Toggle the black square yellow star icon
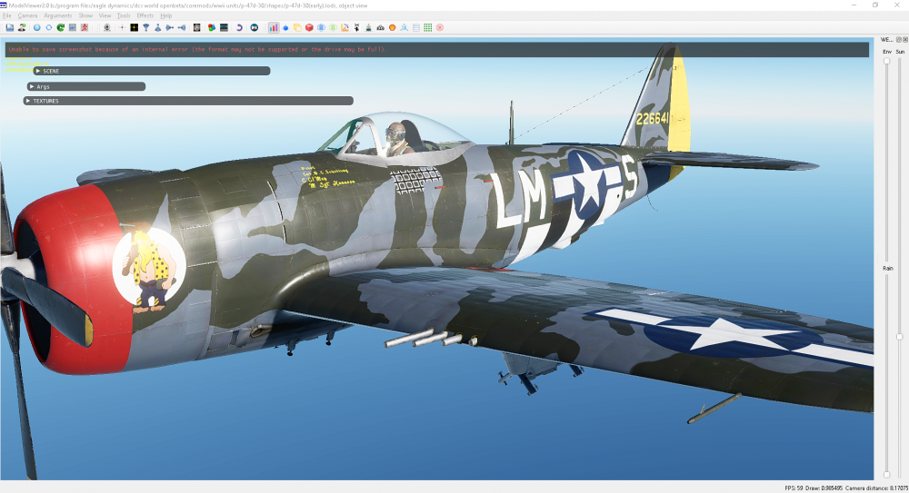Viewport: 909px width, 493px height. pyautogui.click(x=134, y=27)
